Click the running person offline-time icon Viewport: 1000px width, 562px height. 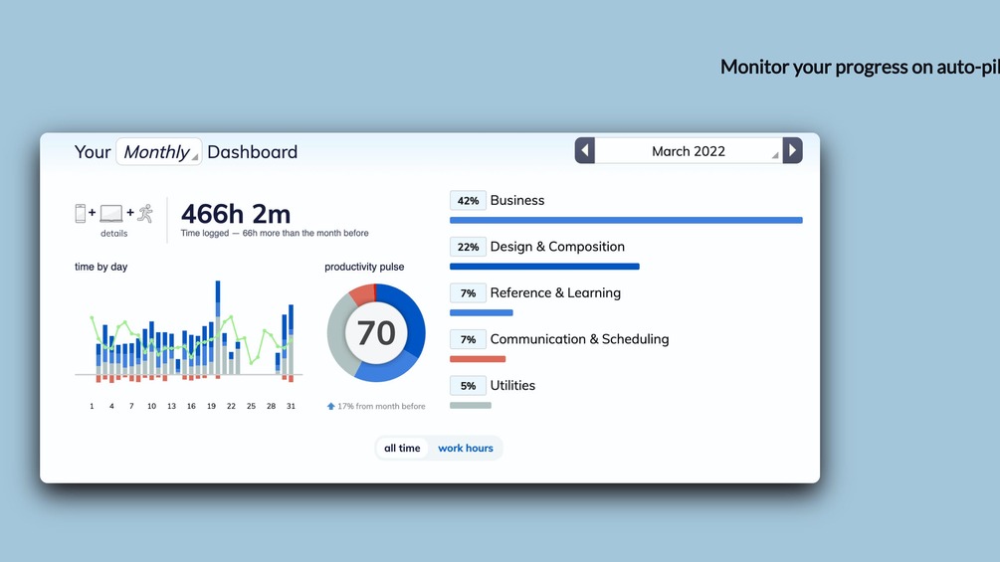tap(146, 214)
